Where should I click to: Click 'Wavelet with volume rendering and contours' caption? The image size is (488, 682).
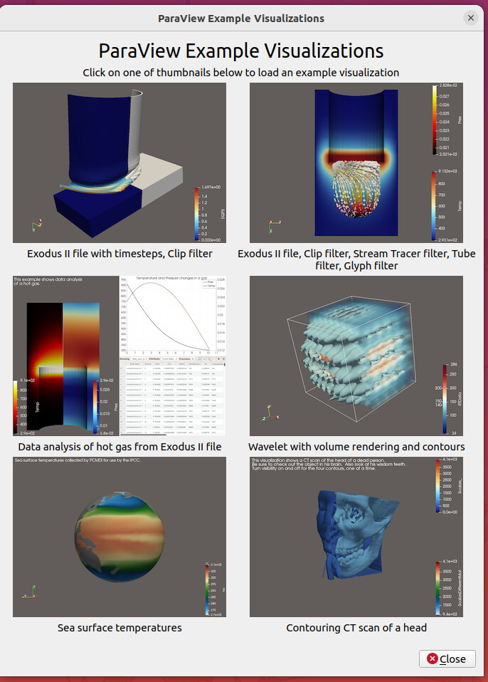pyautogui.click(x=356, y=447)
